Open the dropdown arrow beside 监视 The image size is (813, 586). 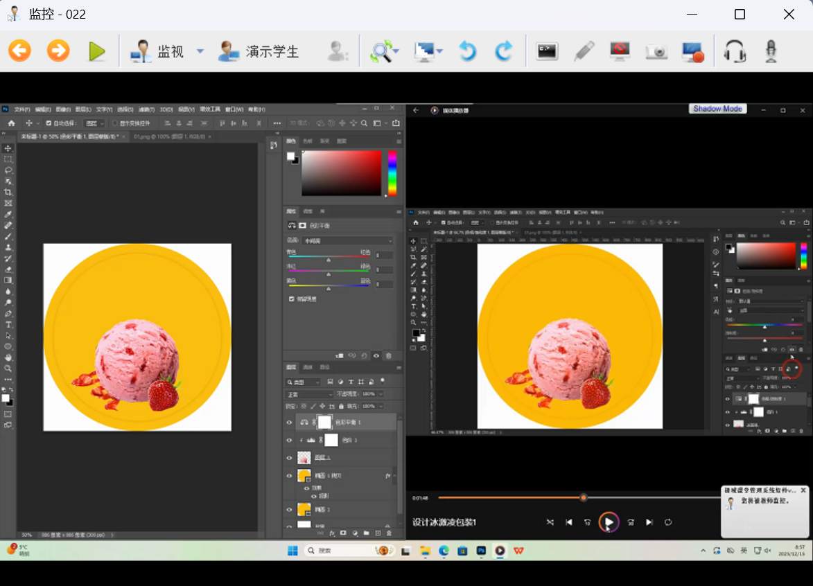200,51
